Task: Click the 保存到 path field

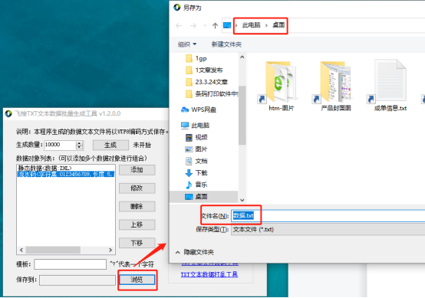Action: tap(77, 280)
